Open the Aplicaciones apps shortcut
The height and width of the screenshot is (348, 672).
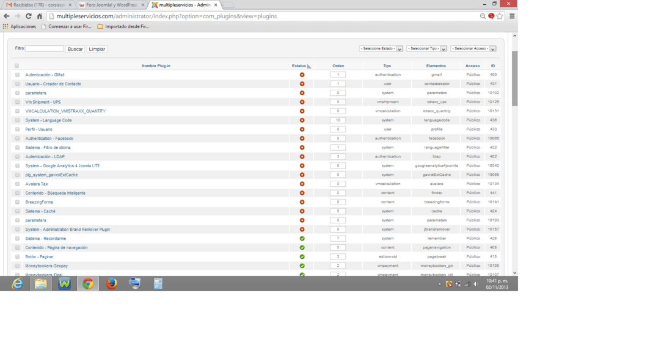[x=20, y=26]
